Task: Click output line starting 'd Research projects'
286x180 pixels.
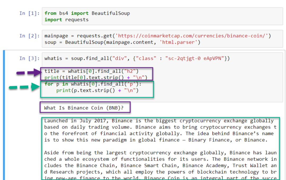Action: pyautogui.click(x=160, y=172)
